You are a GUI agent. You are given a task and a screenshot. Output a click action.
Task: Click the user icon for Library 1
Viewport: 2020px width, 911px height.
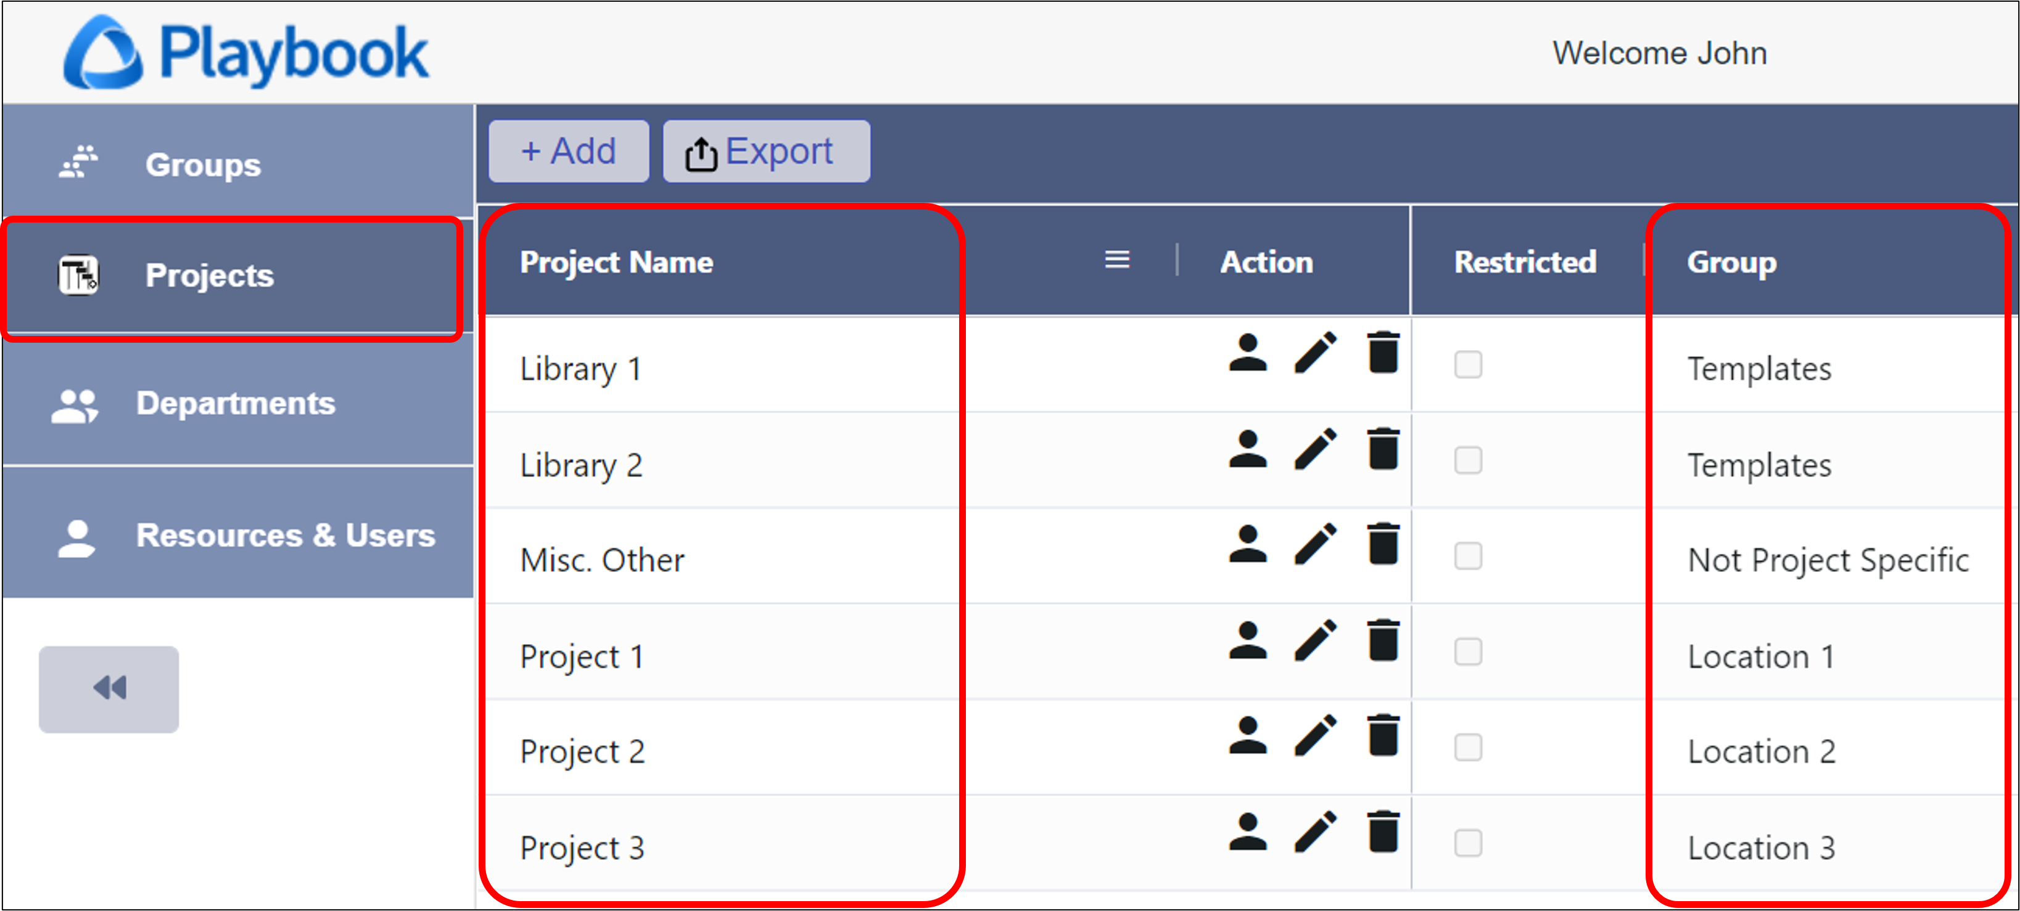pyautogui.click(x=1248, y=353)
